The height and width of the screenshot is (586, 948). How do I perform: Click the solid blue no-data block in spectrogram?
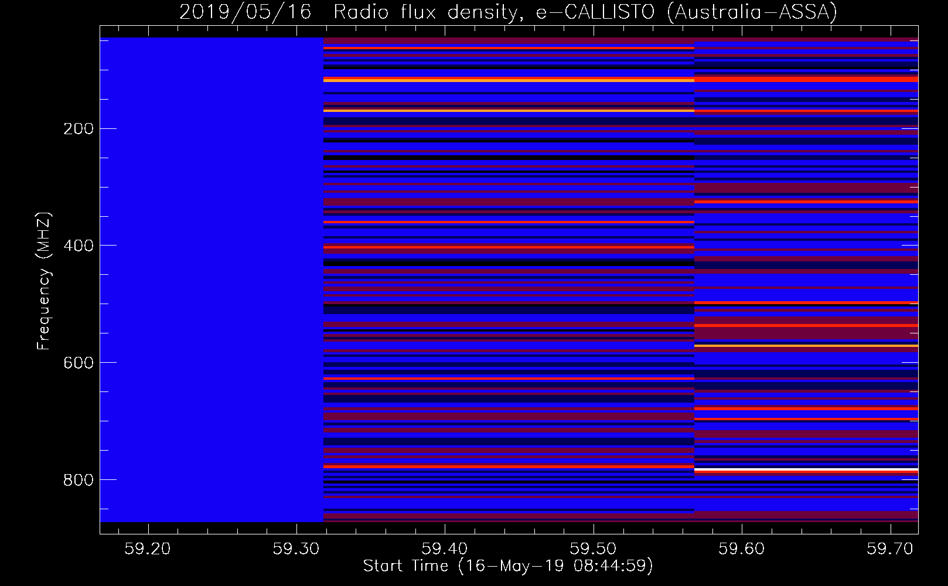point(212,280)
